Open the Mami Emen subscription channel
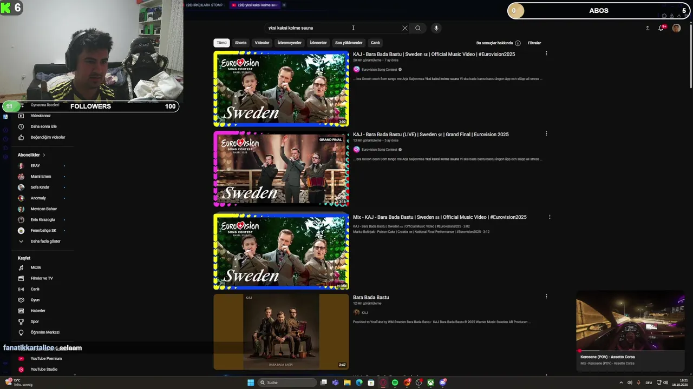Viewport: 693px width, 389px height. pos(41,177)
